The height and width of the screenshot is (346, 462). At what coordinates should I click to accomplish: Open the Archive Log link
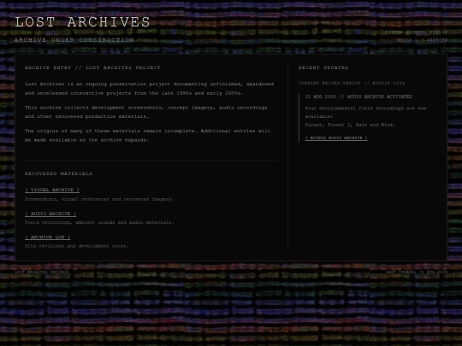pos(47,238)
